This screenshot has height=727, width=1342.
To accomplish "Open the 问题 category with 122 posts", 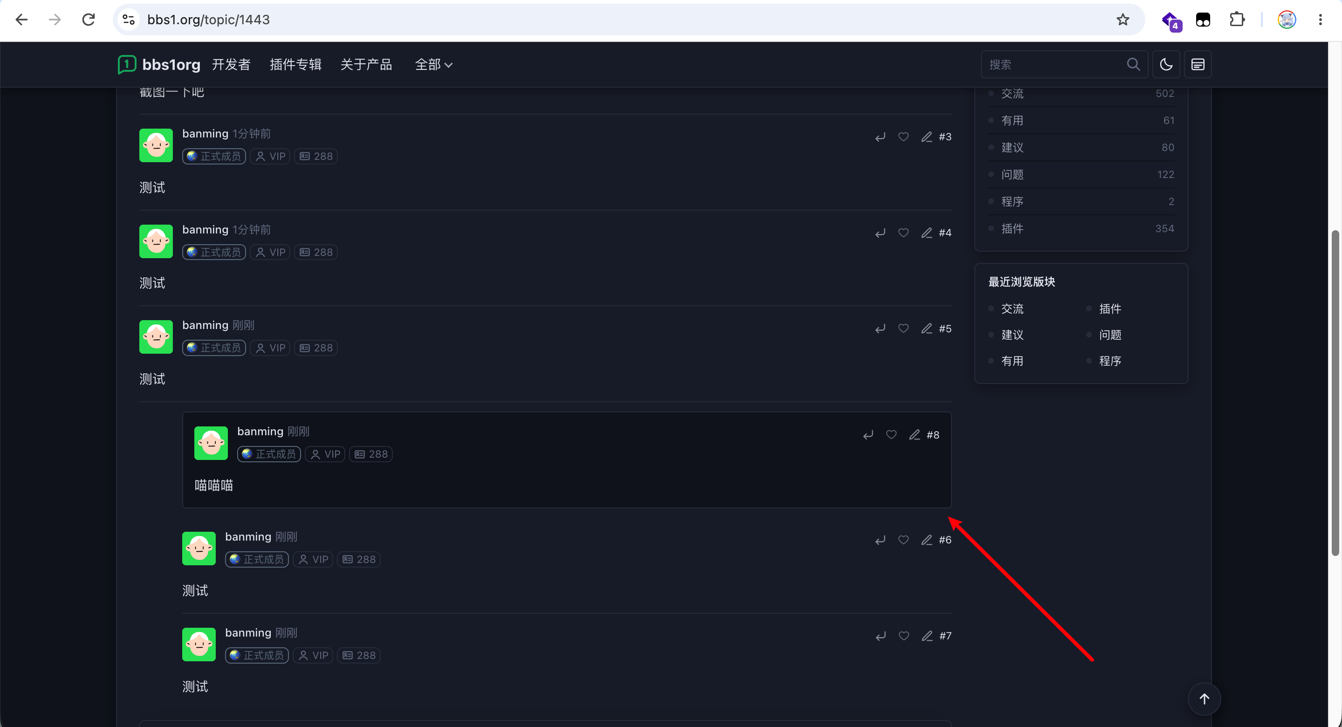I will click(x=1082, y=175).
